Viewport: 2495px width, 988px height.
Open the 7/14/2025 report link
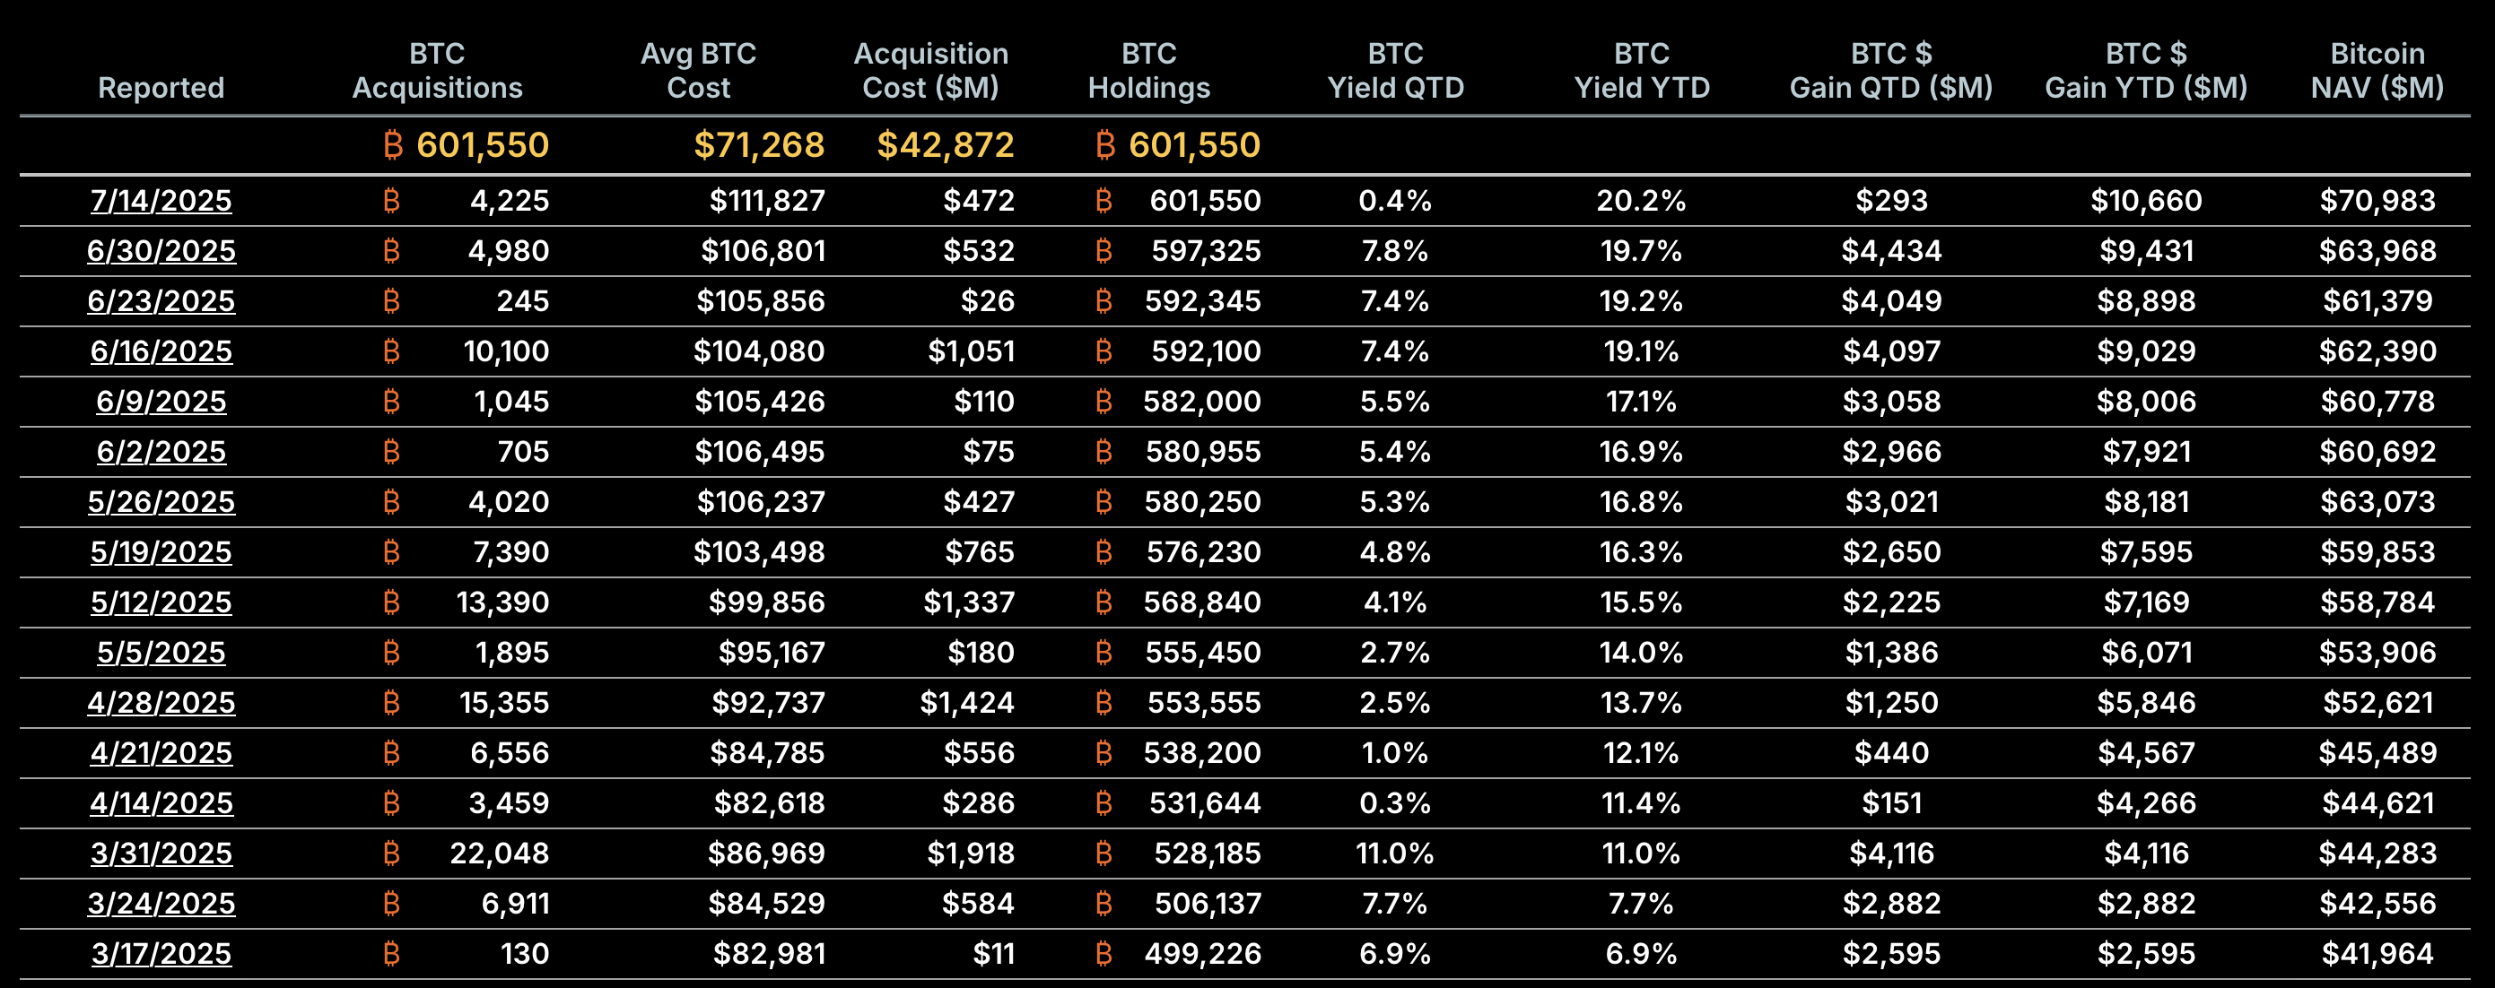pos(161,200)
